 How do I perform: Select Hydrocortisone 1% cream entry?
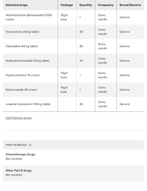click(x=23, y=75)
